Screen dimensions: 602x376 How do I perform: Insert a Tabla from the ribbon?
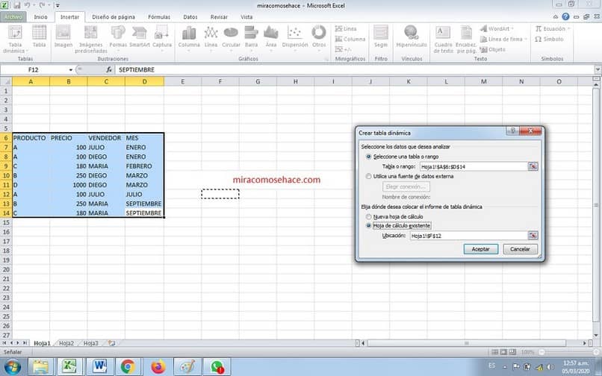click(39, 37)
